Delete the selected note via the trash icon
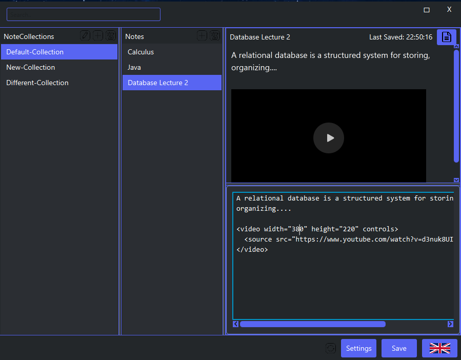The height and width of the screenshot is (360, 461). [215, 36]
